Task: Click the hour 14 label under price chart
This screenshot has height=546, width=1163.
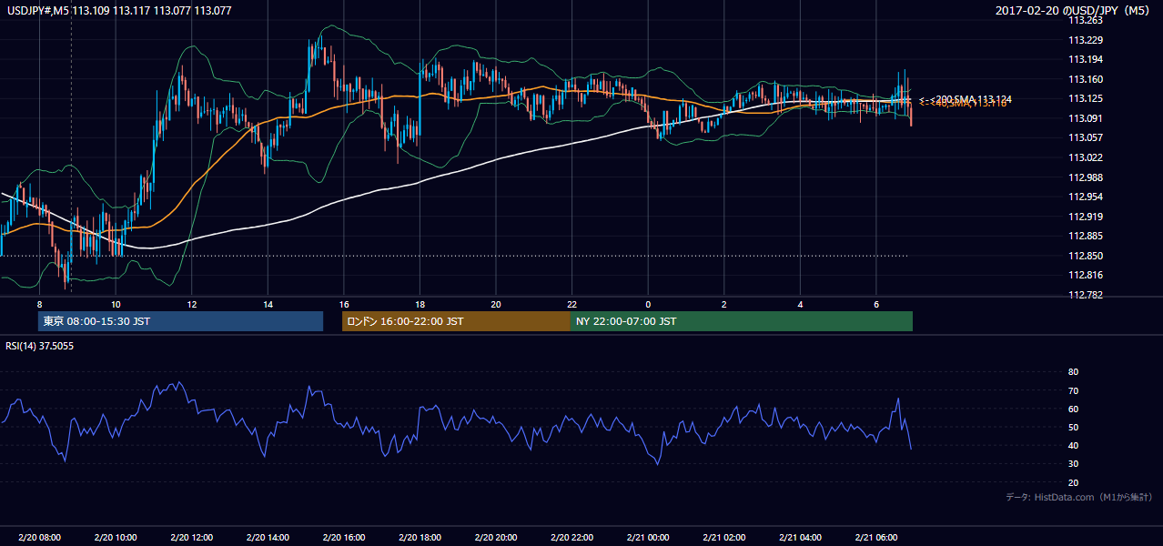Action: pos(268,304)
